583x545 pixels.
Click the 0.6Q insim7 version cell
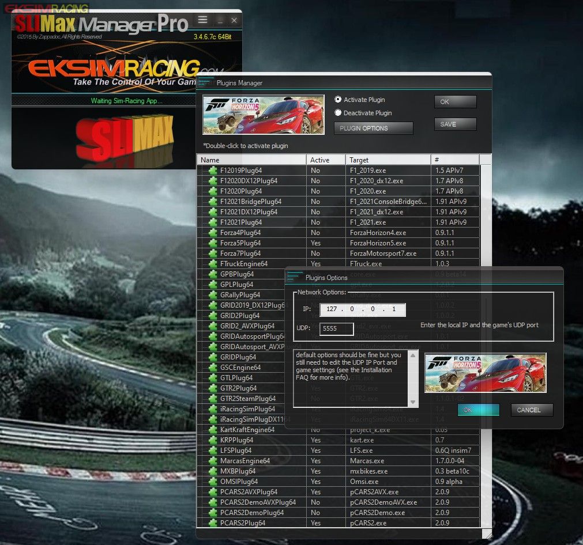coord(455,451)
